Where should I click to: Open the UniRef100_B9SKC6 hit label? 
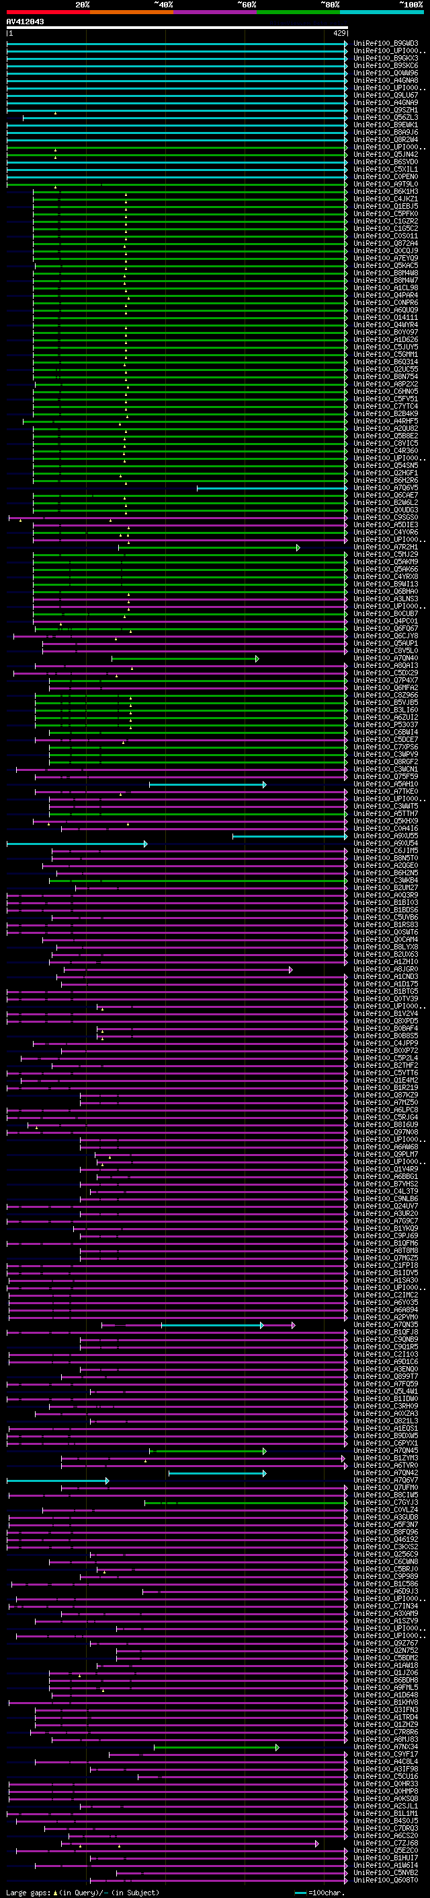pos(386,65)
